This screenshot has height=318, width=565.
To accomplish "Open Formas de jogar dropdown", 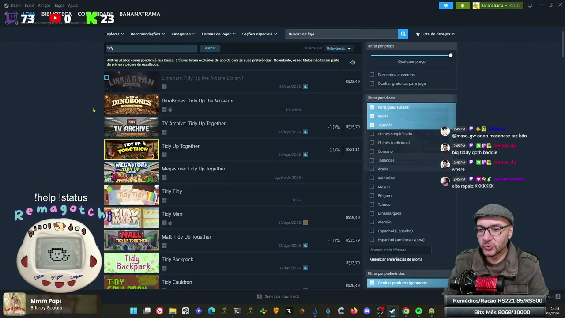I will (218, 34).
